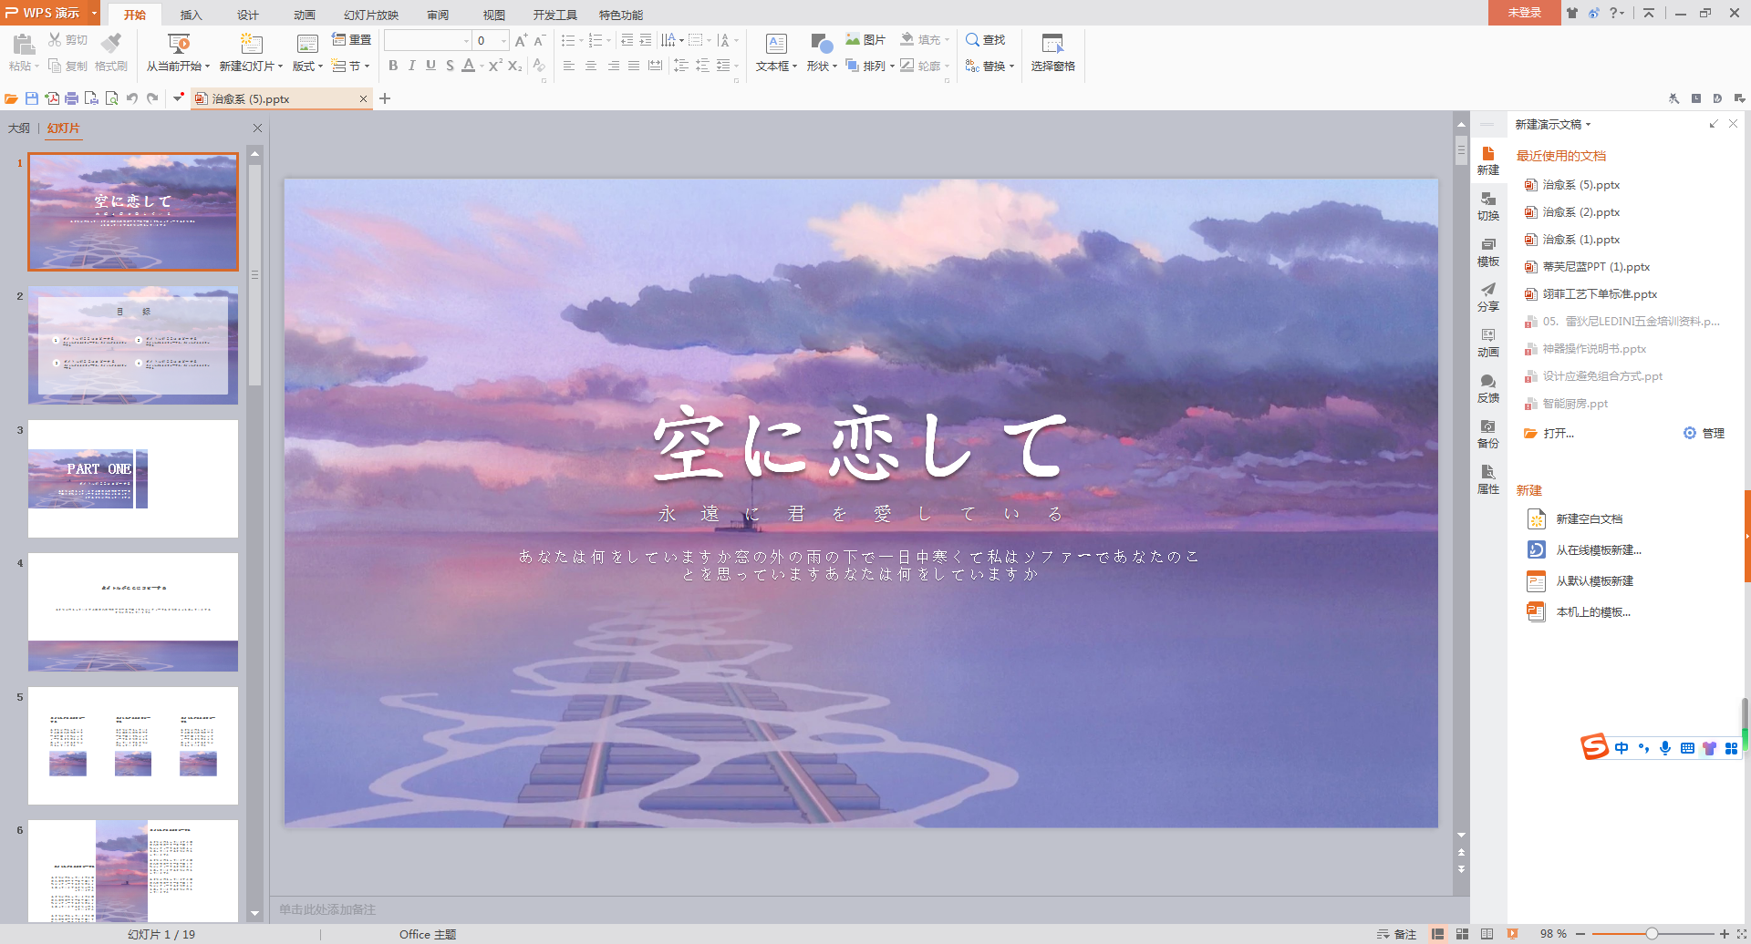Open the Insert (插入) ribbon tab
Image resolution: width=1751 pixels, height=944 pixels.
[191, 15]
